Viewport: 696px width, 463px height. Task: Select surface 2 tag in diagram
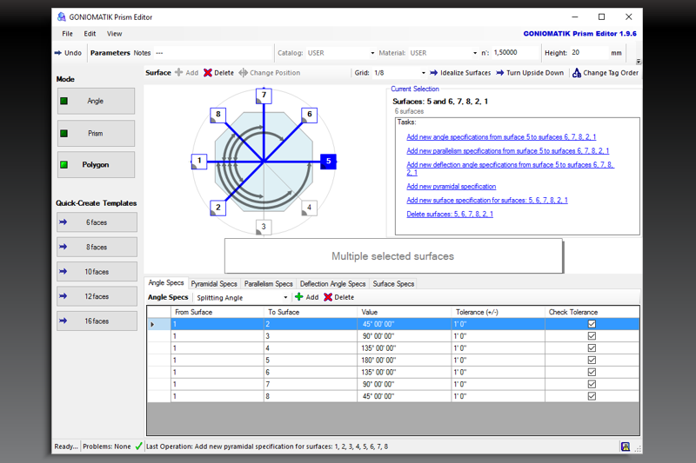coord(218,208)
